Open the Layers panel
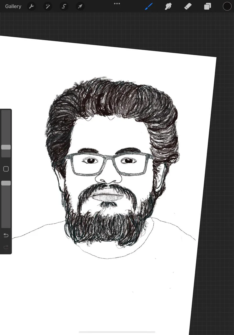This screenshot has height=335, width=234. pyautogui.click(x=208, y=6)
